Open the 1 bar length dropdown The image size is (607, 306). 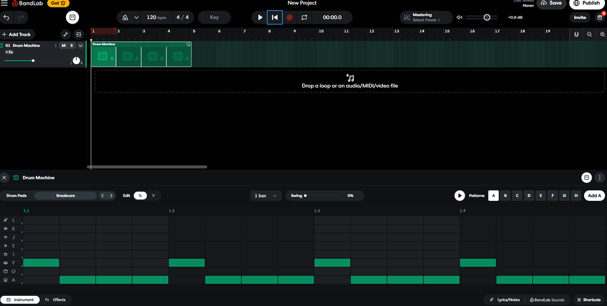click(x=266, y=195)
